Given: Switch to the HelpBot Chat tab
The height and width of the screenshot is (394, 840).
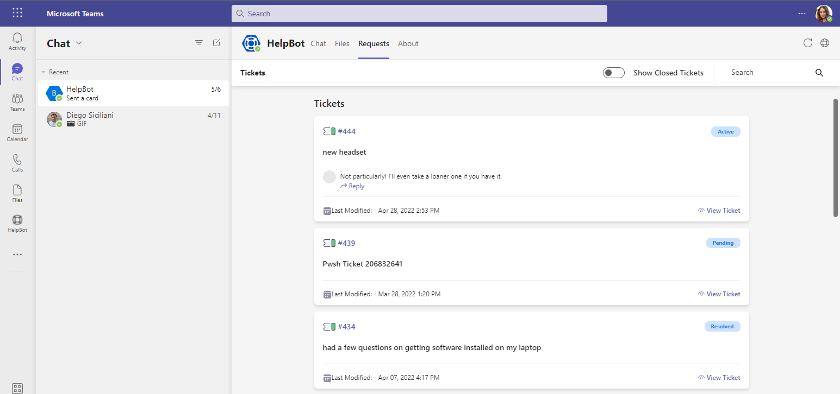Looking at the screenshot, I should (x=318, y=43).
